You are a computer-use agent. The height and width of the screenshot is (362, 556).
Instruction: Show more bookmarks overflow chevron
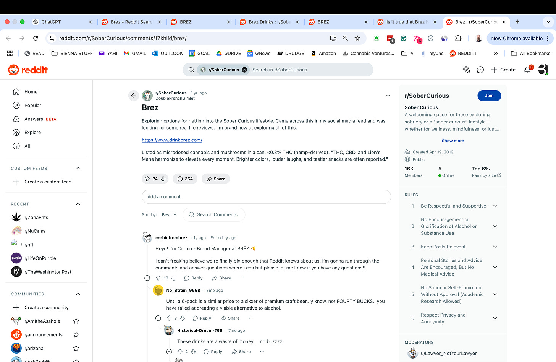[496, 54]
